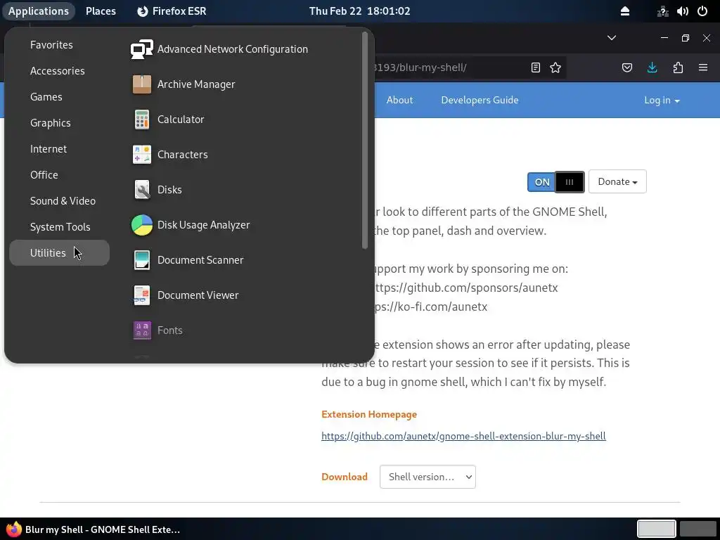This screenshot has height=540, width=720.
Task: Launch Archive Manager icon
Action: click(x=141, y=84)
